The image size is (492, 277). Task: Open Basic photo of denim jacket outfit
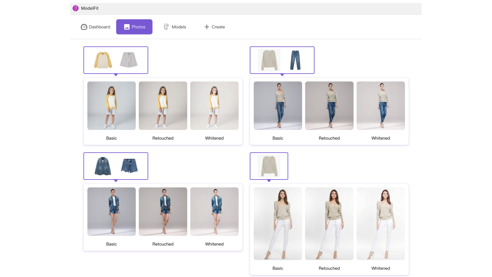click(x=111, y=211)
